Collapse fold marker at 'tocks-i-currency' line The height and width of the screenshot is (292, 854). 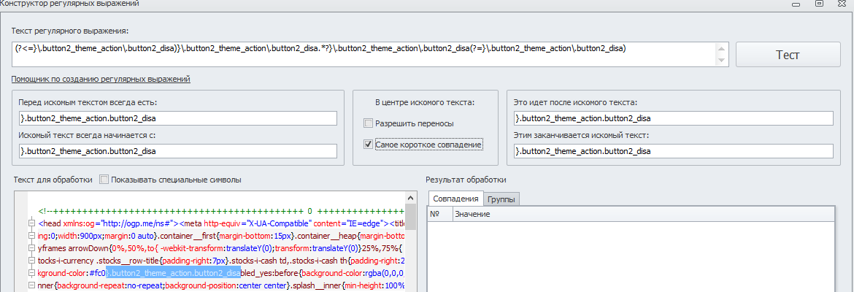(x=31, y=261)
